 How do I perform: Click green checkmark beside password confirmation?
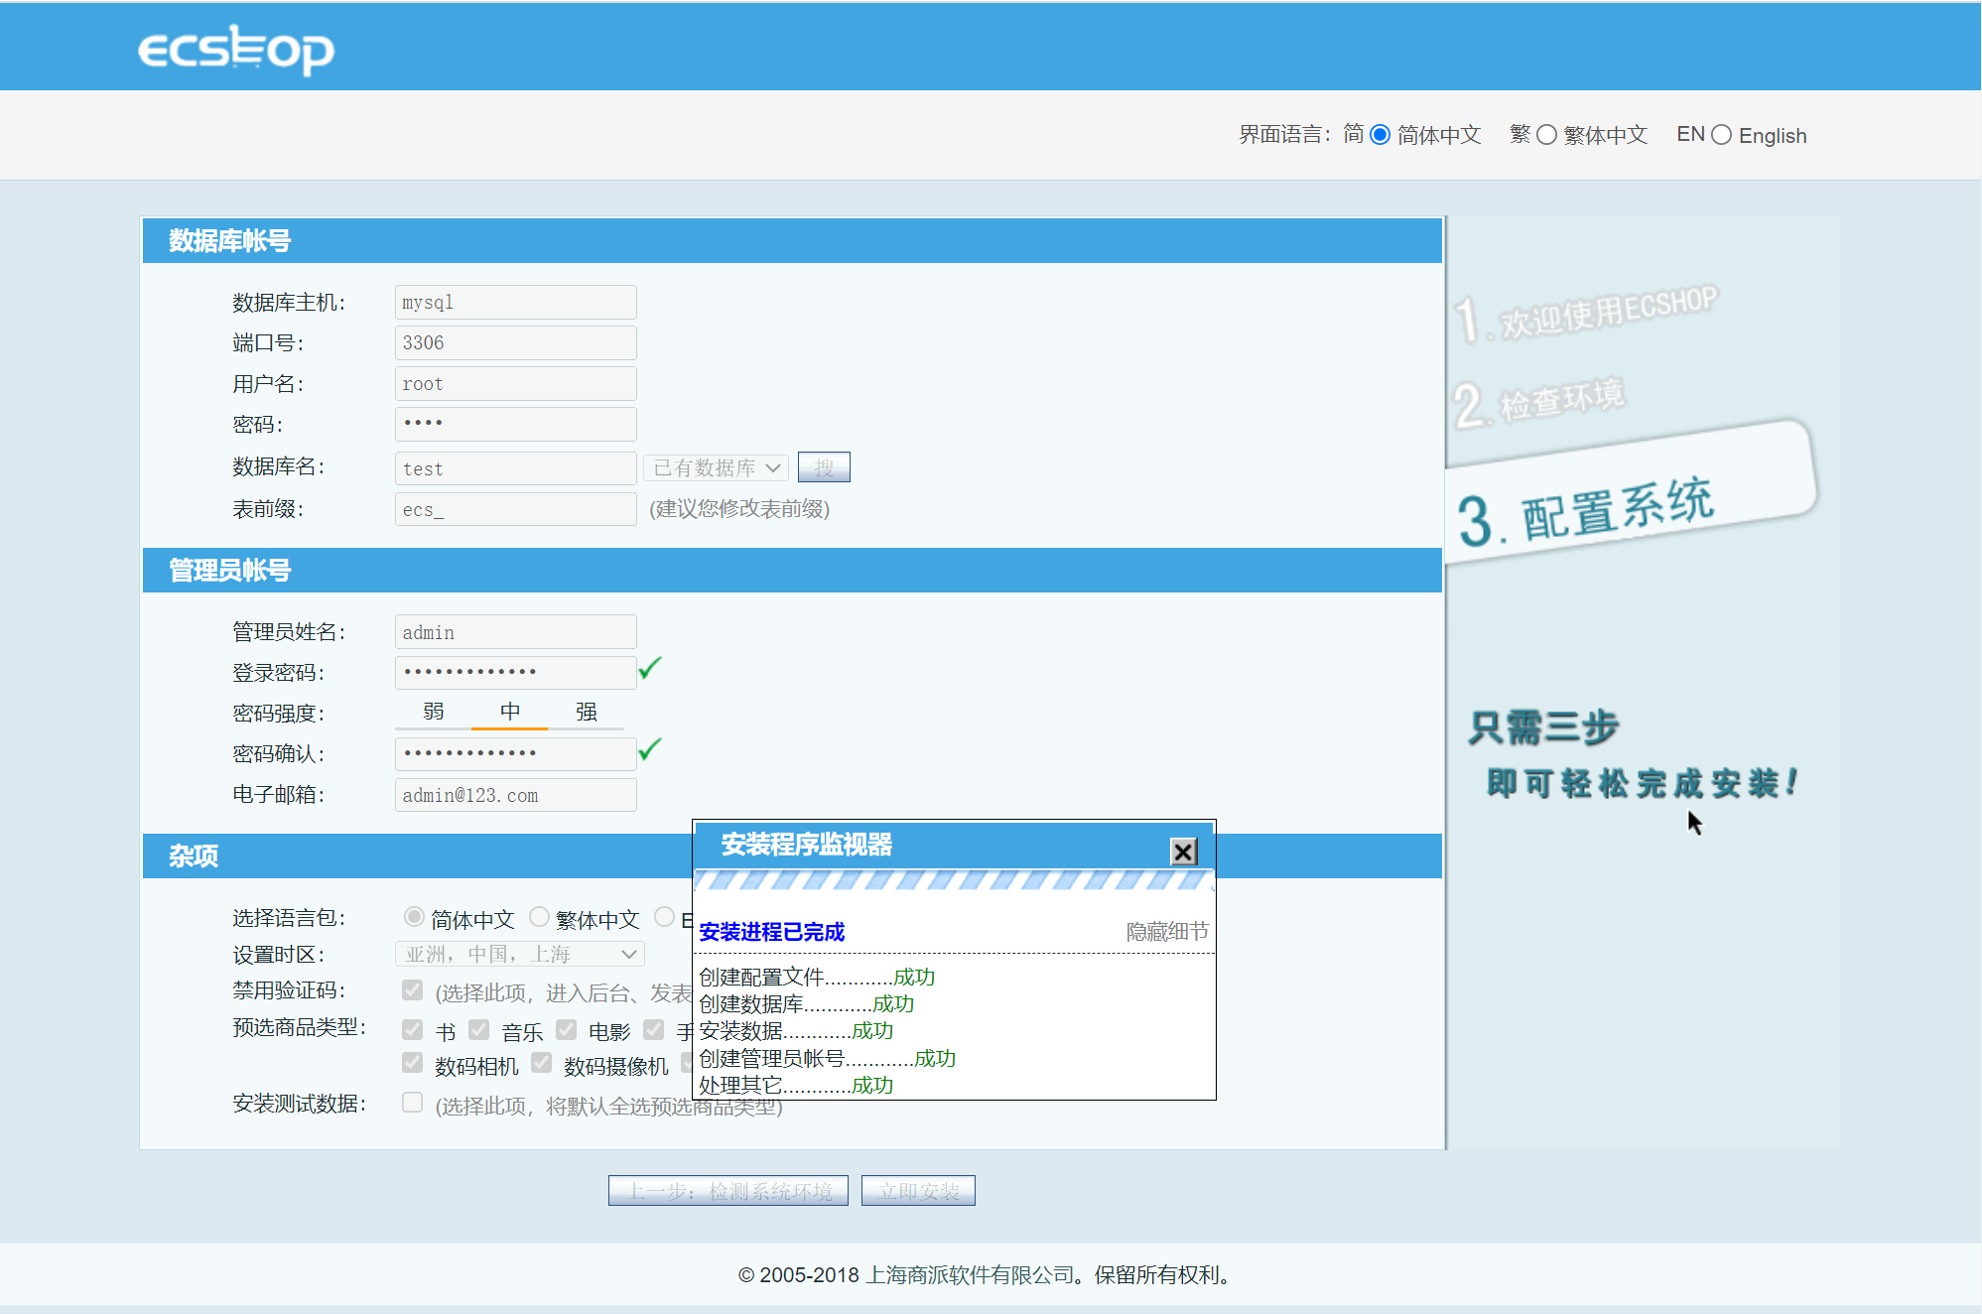point(650,750)
